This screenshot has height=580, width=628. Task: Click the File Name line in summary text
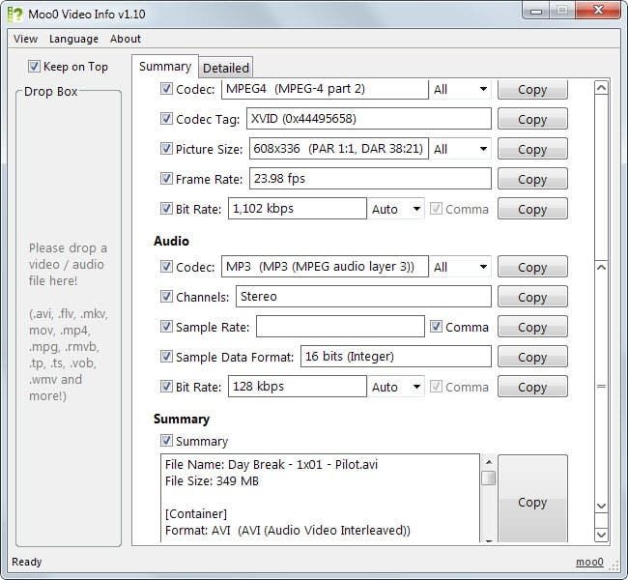pyautogui.click(x=271, y=465)
